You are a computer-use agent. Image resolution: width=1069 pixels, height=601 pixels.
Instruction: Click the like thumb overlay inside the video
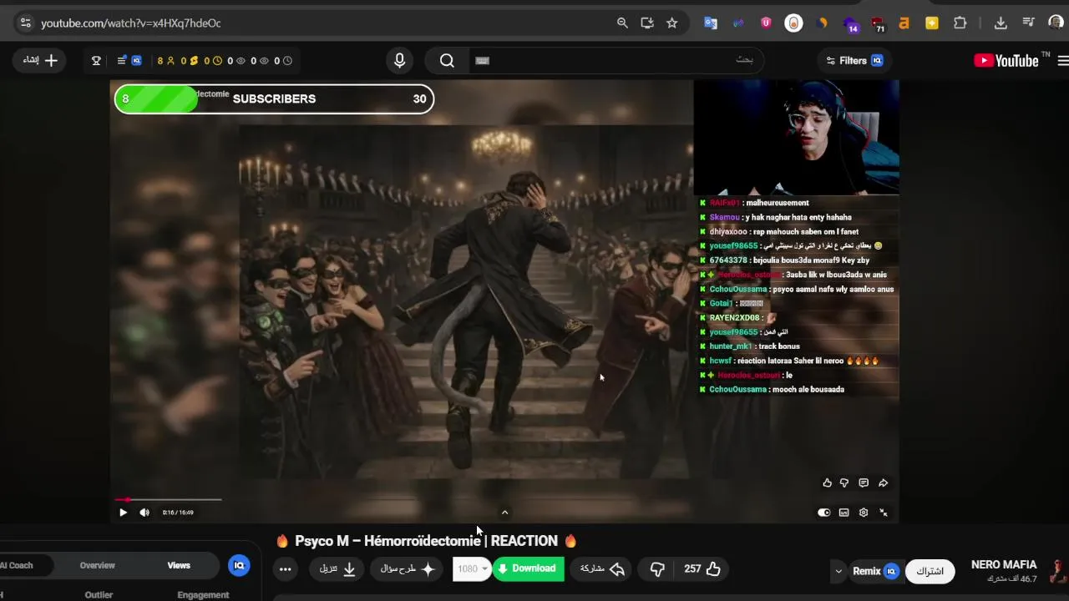pos(827,482)
